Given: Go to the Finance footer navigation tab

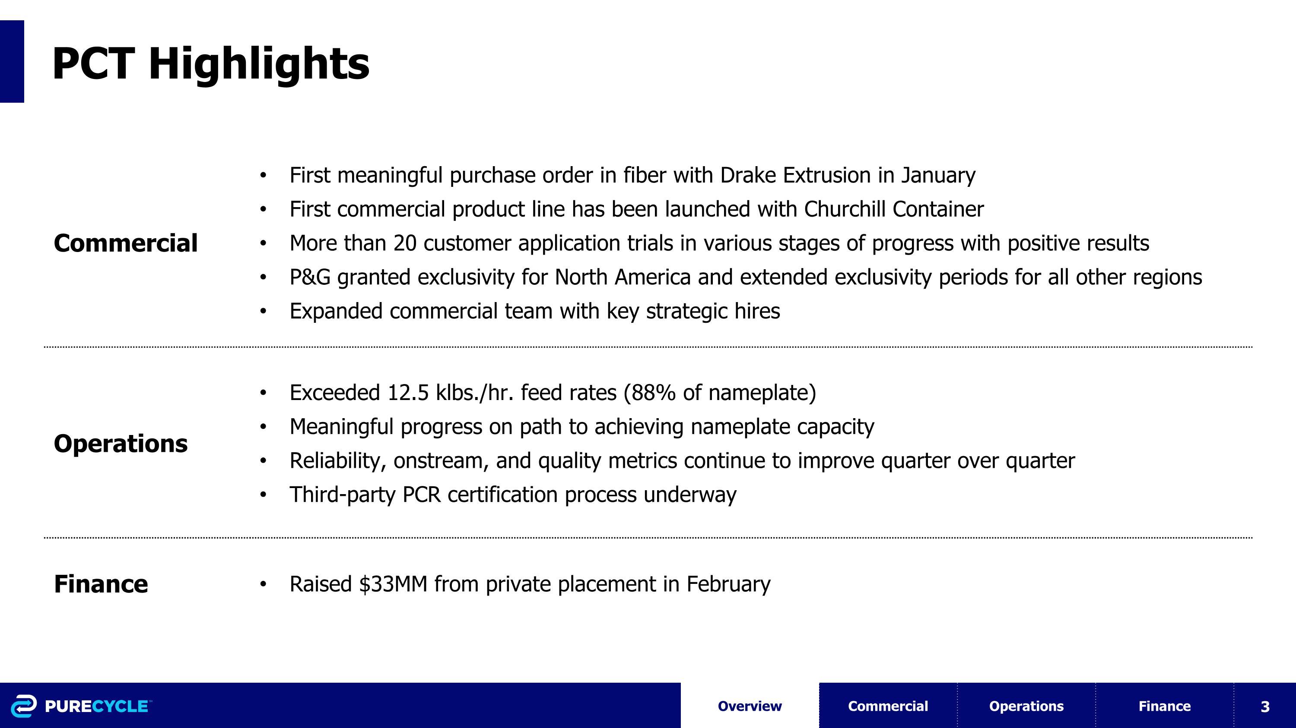Looking at the screenshot, I should (x=1164, y=706).
